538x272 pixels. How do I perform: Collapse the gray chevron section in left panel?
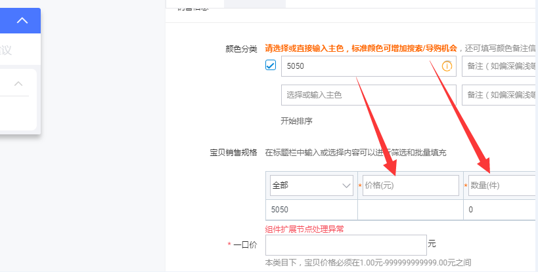point(18,83)
